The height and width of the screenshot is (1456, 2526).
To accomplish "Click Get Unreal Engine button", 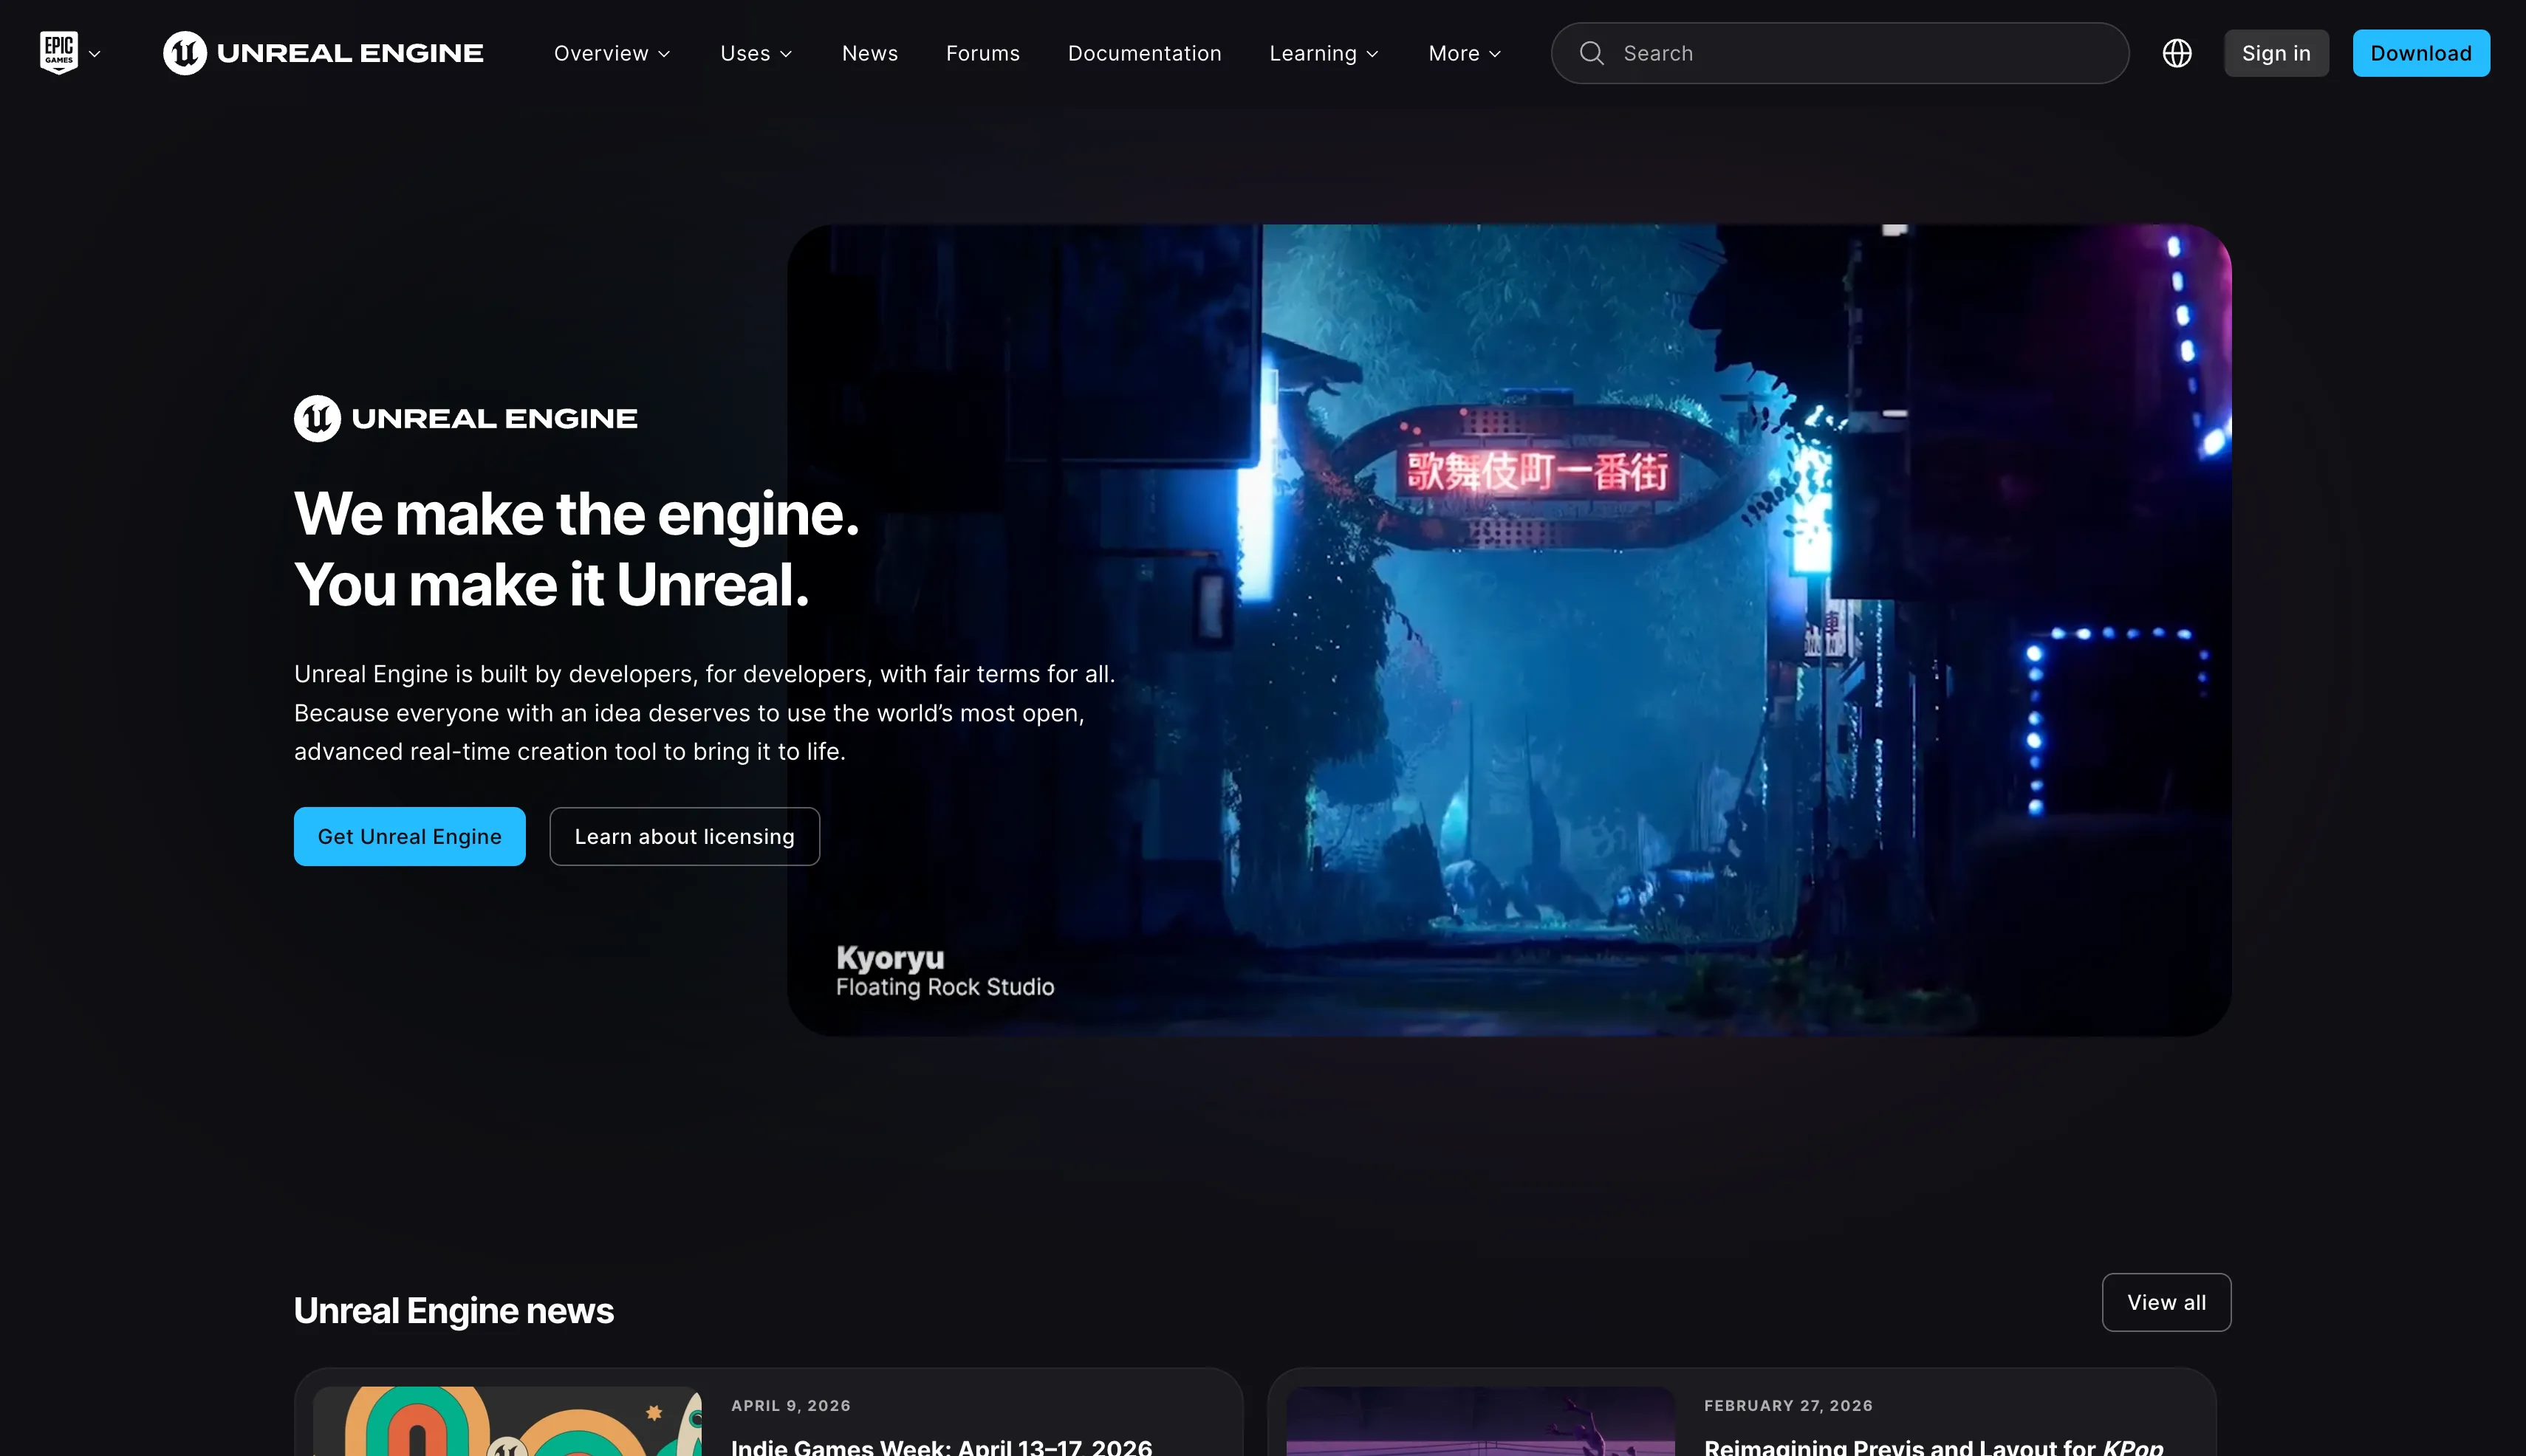I will [409, 836].
